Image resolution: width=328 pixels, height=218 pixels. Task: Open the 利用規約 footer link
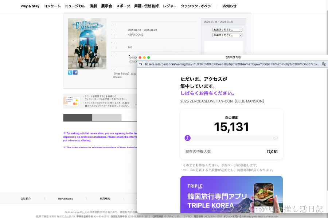(x=105, y=199)
